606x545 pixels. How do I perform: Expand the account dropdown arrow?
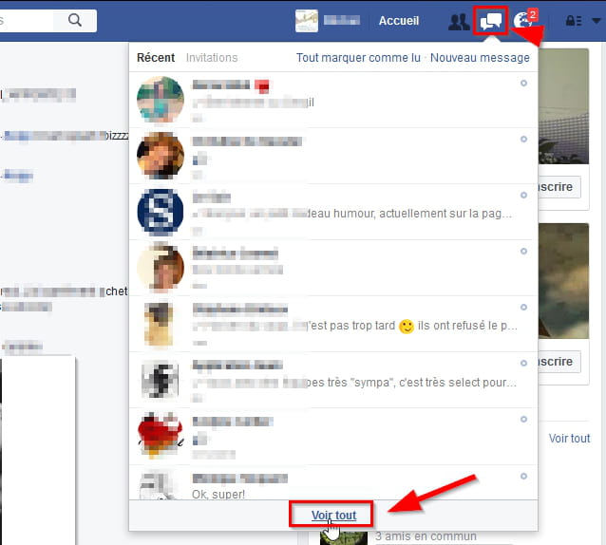(x=597, y=21)
